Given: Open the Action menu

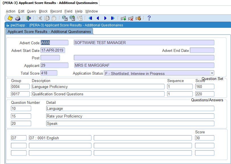Looking at the screenshot, I should 11,11.
